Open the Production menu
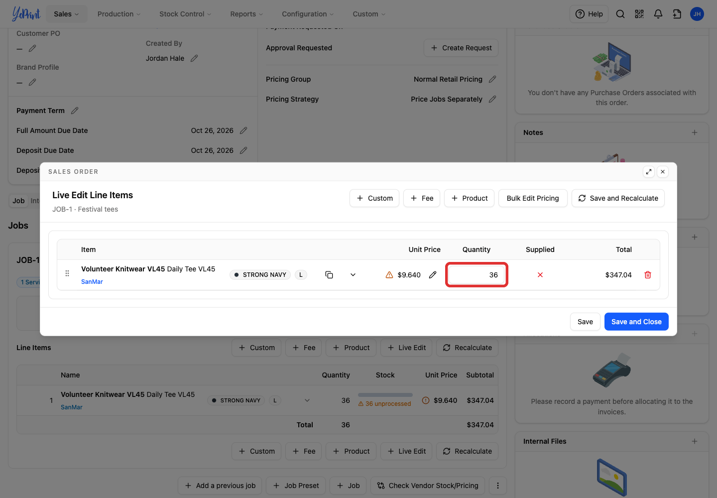This screenshot has width=717, height=498. [x=119, y=14]
